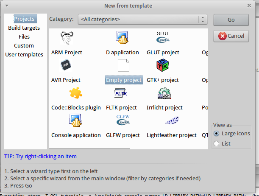Click the Category spinner arrows
Image resolution: width=259 pixels, height=196 pixels.
click(203, 20)
